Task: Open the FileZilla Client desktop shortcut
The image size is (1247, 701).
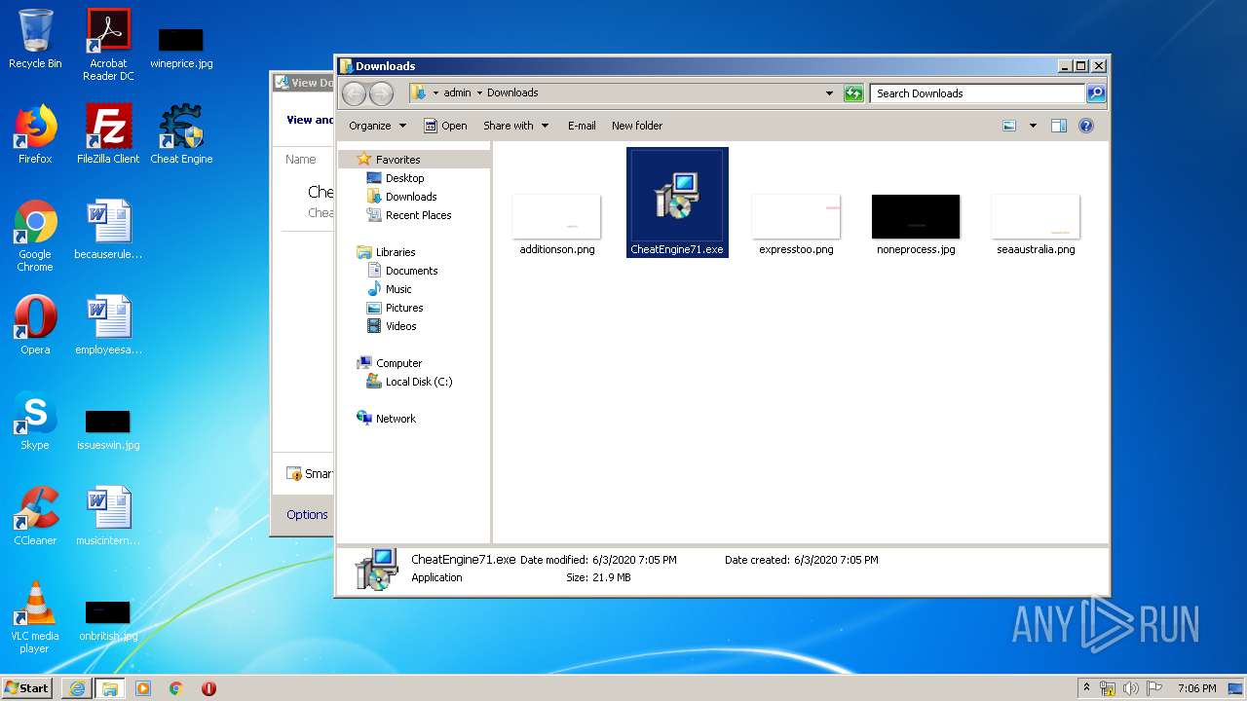Action: tap(108, 134)
